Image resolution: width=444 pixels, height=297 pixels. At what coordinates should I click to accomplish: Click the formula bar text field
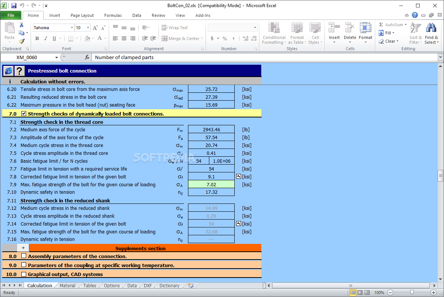265,57
